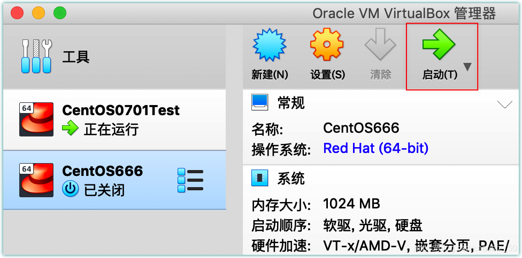Click the 系统 section header
Image resolution: width=522 pixels, height=258 pixels.
[x=291, y=179]
